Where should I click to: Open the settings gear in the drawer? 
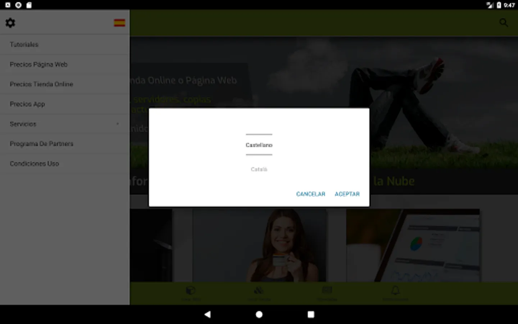tap(10, 23)
